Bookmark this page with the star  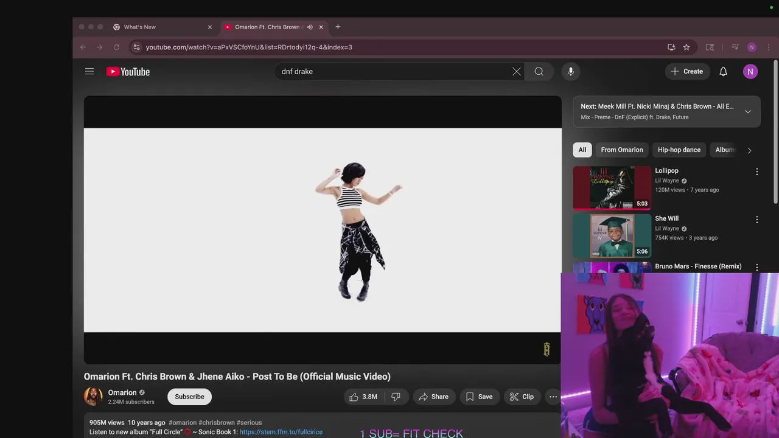(686, 47)
